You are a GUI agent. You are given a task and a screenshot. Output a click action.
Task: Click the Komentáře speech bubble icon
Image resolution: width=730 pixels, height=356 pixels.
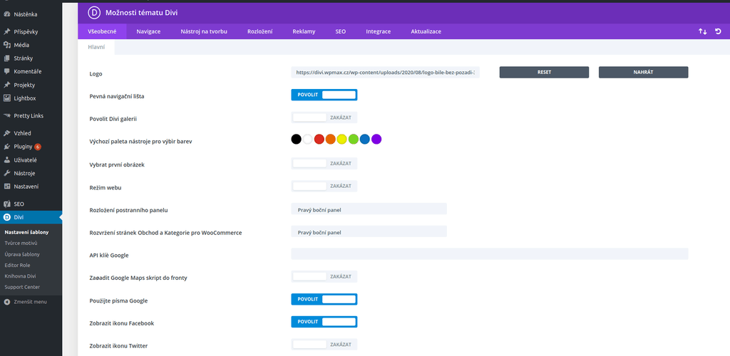(7, 72)
